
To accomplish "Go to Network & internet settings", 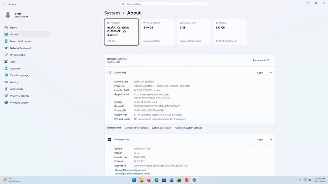I will click(27, 48).
